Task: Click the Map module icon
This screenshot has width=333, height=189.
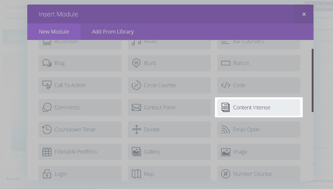Action: pyautogui.click(x=136, y=174)
